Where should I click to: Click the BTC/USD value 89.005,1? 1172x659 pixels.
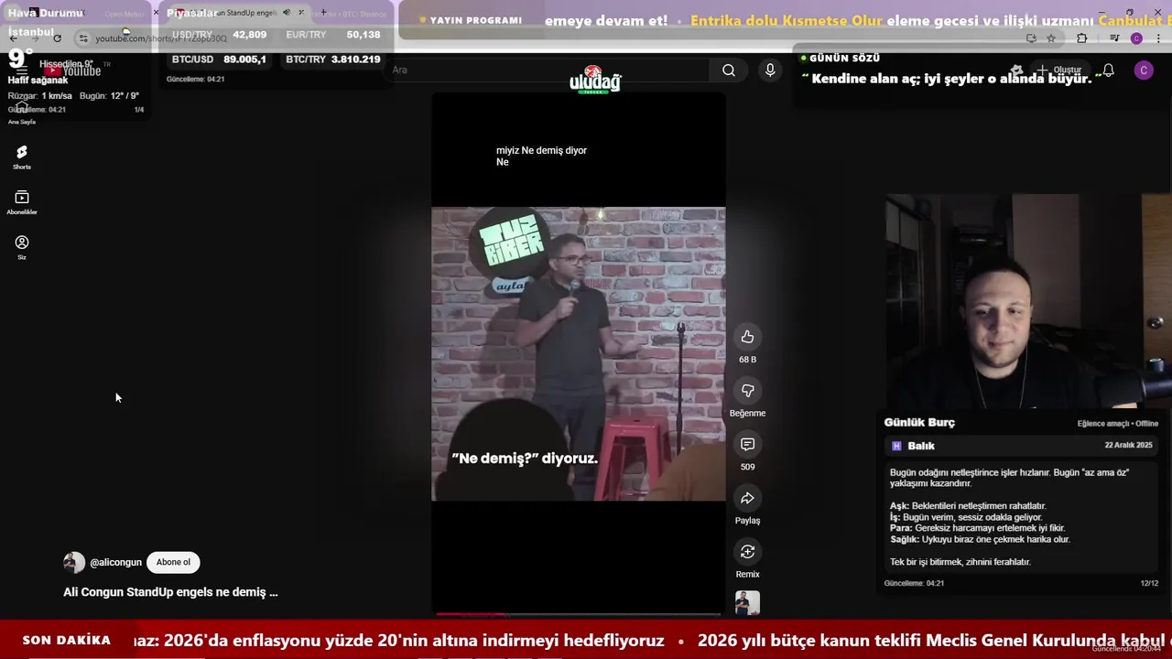click(244, 59)
